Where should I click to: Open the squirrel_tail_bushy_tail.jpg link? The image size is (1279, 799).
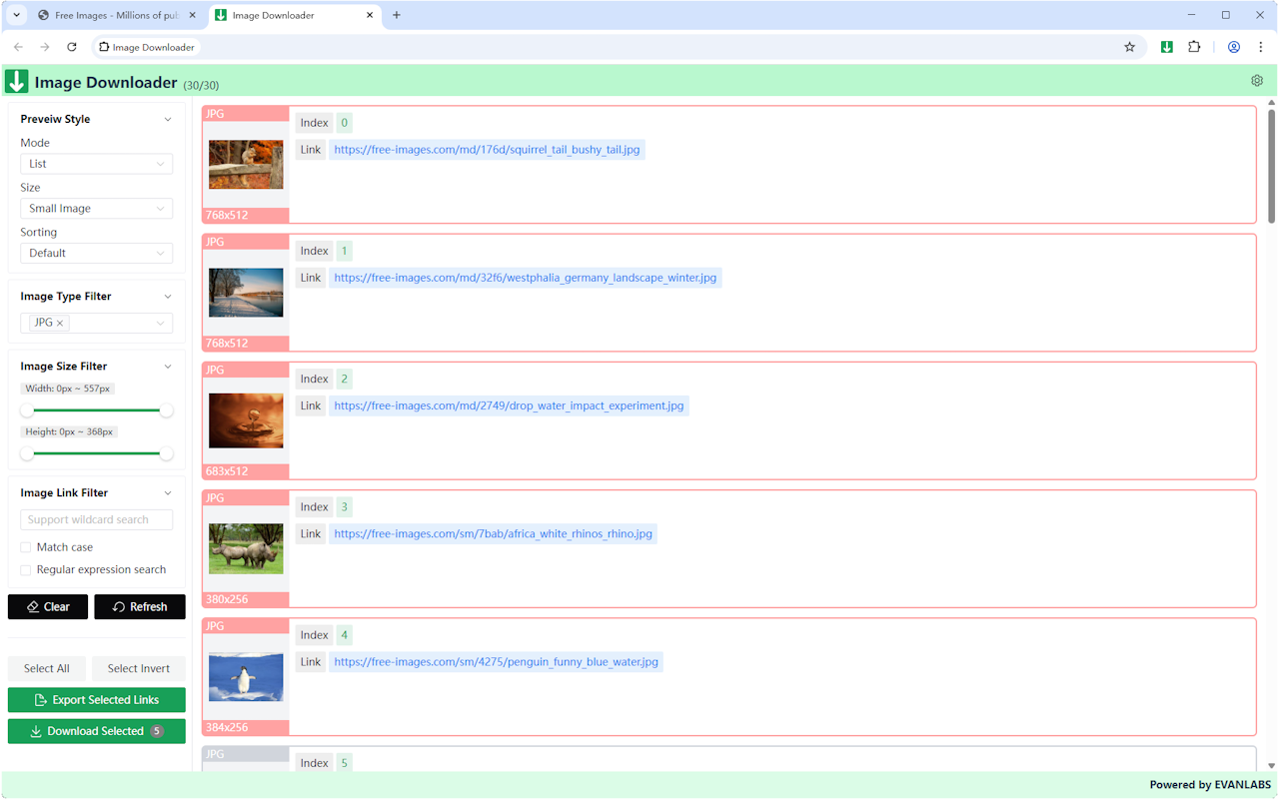coord(487,150)
